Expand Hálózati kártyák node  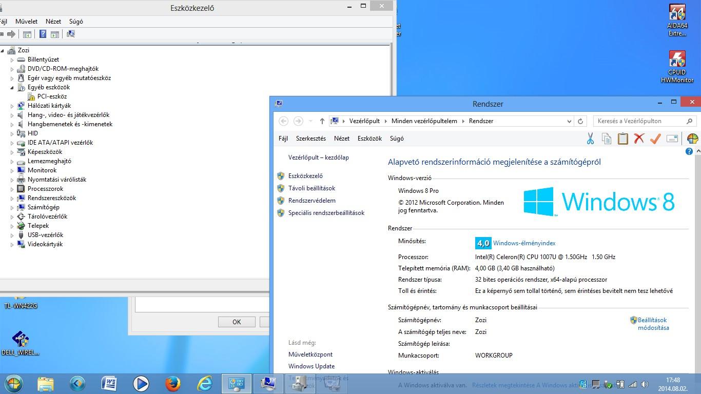coord(12,106)
